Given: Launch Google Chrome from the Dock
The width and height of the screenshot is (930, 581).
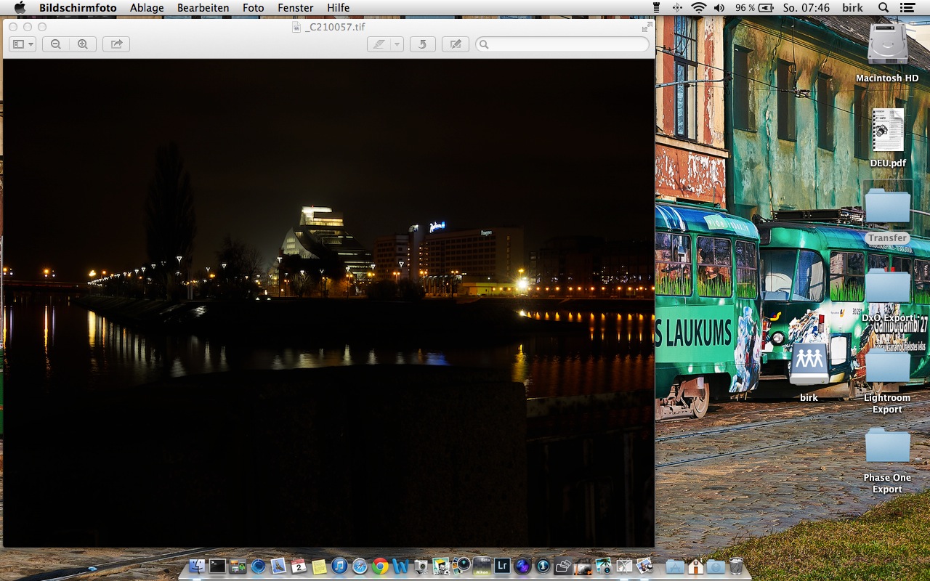Looking at the screenshot, I should (x=380, y=566).
